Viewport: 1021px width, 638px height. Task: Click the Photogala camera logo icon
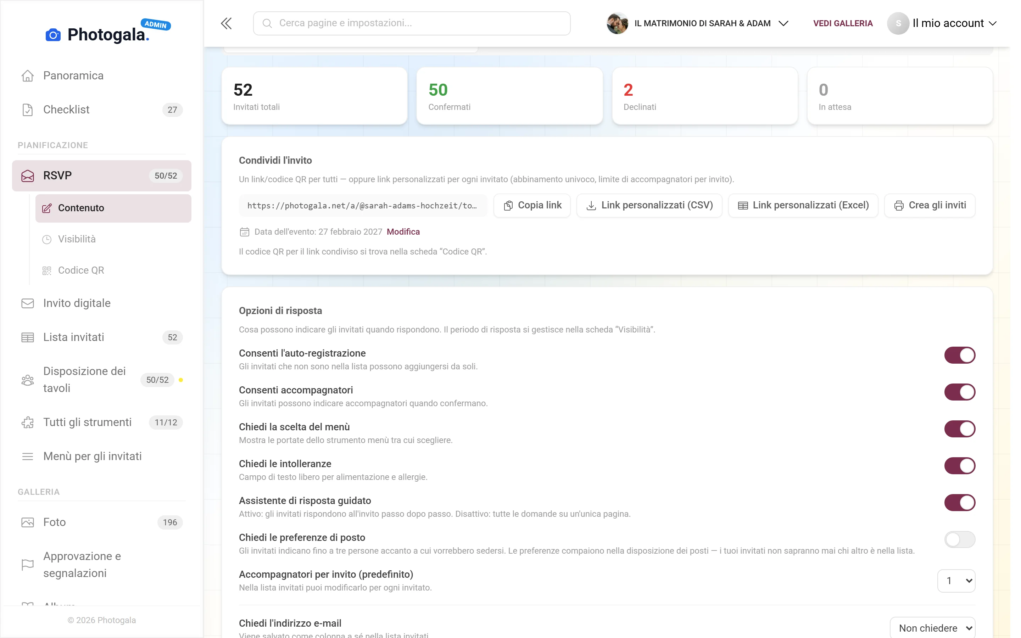coord(53,35)
